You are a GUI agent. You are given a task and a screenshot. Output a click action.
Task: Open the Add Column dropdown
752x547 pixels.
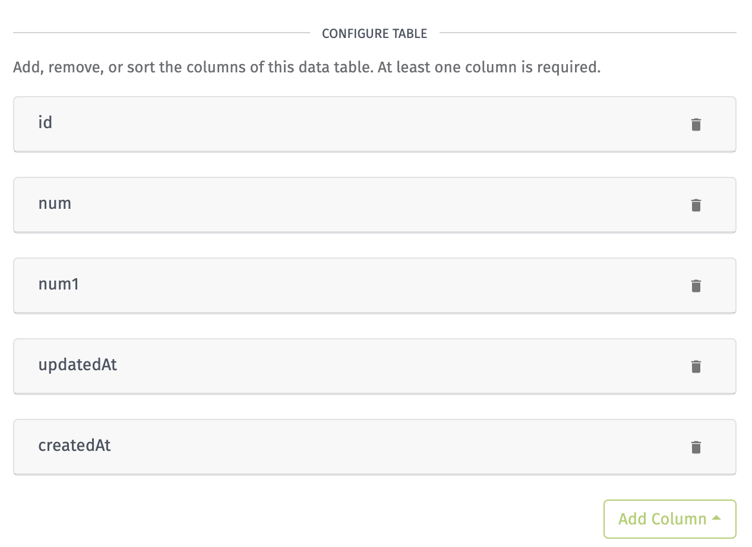670,519
